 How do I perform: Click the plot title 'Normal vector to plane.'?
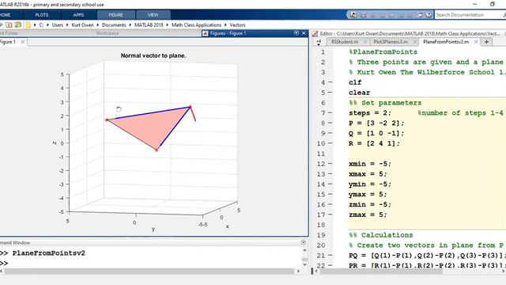click(x=153, y=55)
